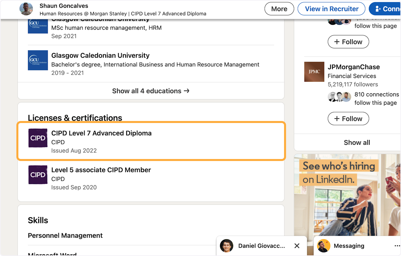Screen dimensions: 401x256
Task: Click the More button in profile header
Action: pyautogui.click(x=279, y=9)
